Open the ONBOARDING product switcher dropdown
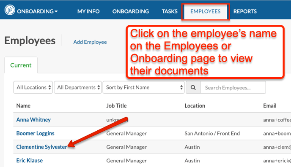Image resolution: width=291 pixels, height=167 pixels. point(37,11)
